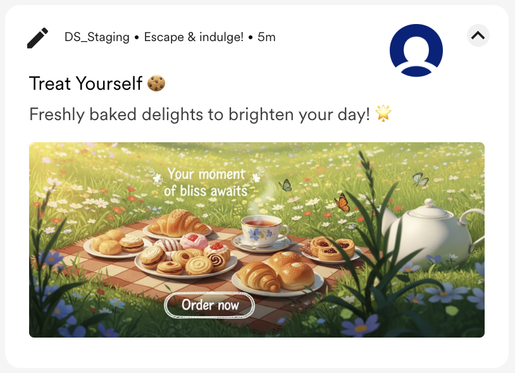Click the sparkle star emoji
This screenshot has width=515, height=373.
383,114
